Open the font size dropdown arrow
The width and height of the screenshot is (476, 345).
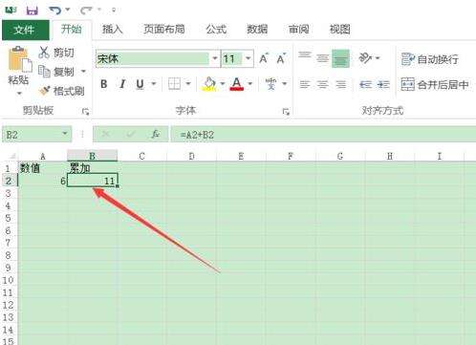pos(249,58)
